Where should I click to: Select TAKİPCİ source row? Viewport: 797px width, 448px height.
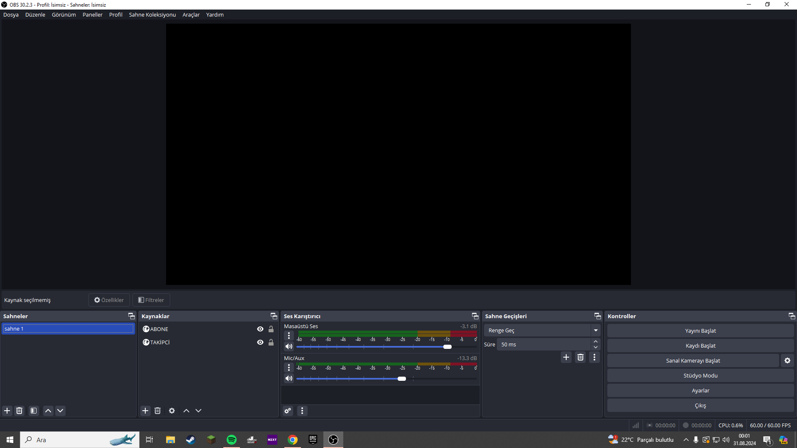pos(208,342)
